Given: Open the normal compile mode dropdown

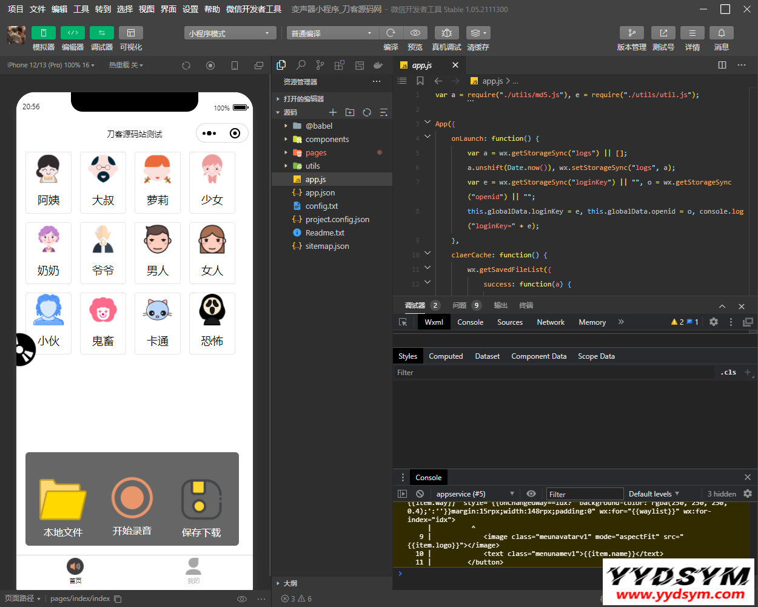Looking at the screenshot, I should [x=332, y=33].
